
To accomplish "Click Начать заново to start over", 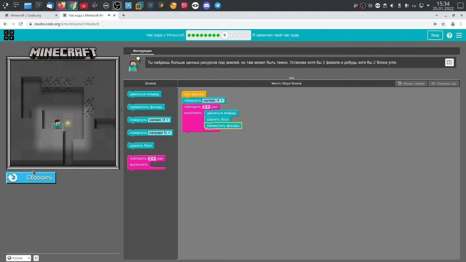I will point(411,83).
